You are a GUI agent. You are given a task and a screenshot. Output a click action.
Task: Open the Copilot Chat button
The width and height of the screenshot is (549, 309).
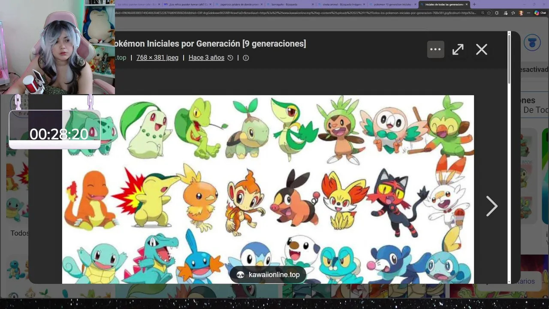540,13
